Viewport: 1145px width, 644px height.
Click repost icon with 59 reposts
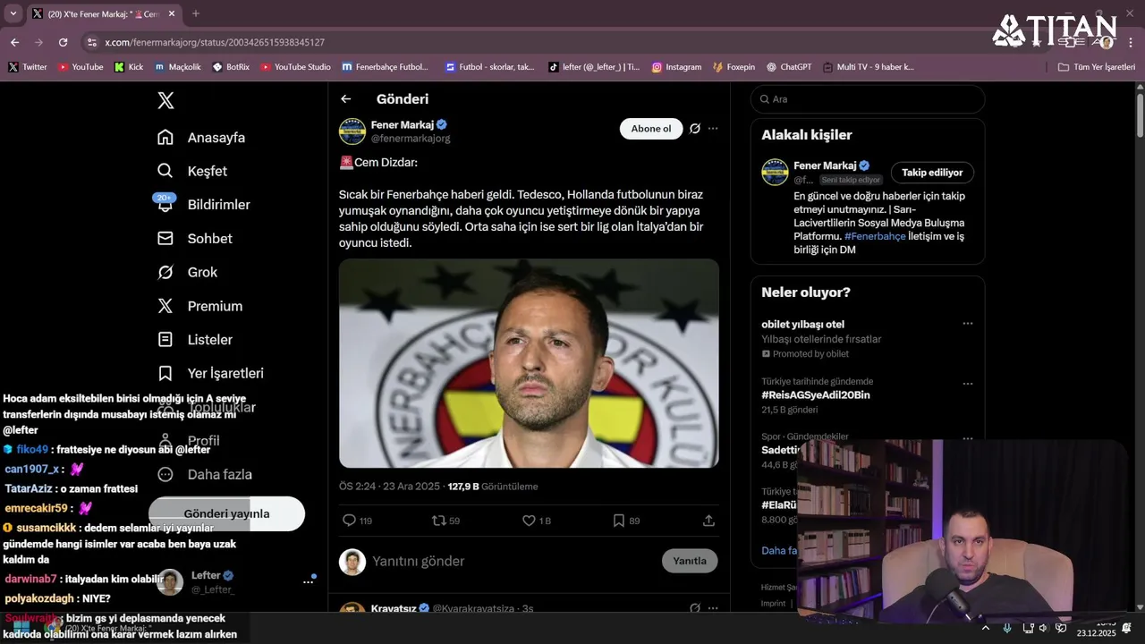(438, 521)
